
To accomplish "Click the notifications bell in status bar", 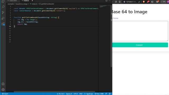I will pos(110,94).
